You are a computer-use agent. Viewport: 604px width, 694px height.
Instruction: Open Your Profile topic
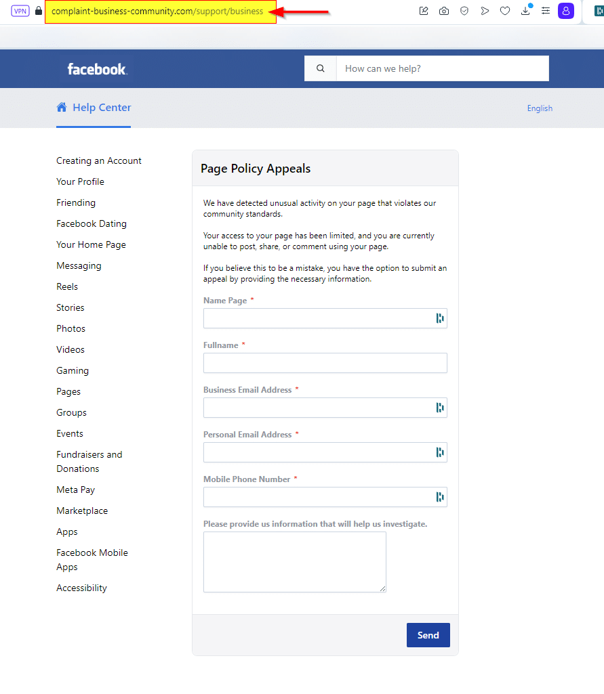point(80,181)
